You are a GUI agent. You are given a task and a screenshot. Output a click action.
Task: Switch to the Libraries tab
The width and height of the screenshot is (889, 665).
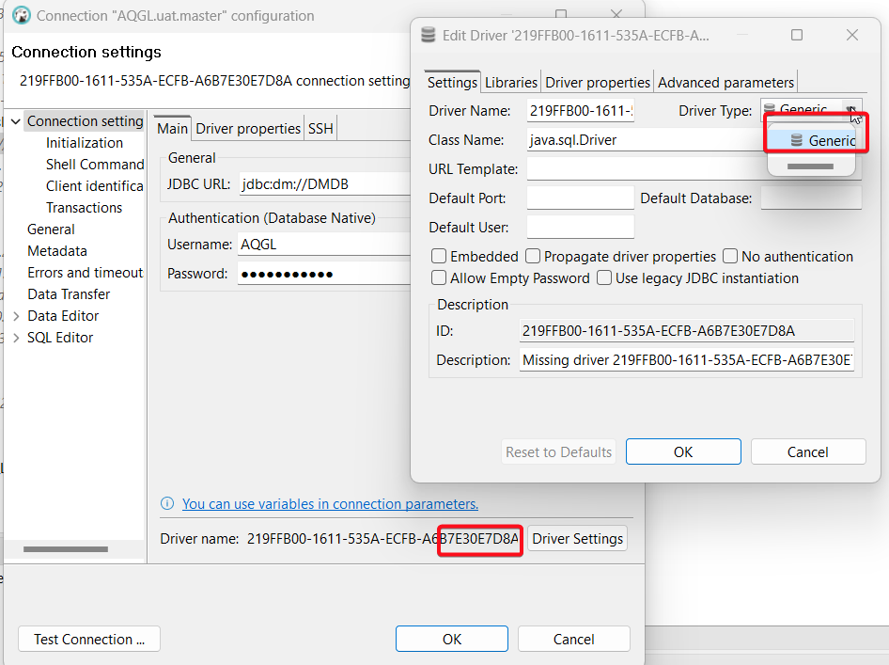tap(510, 82)
